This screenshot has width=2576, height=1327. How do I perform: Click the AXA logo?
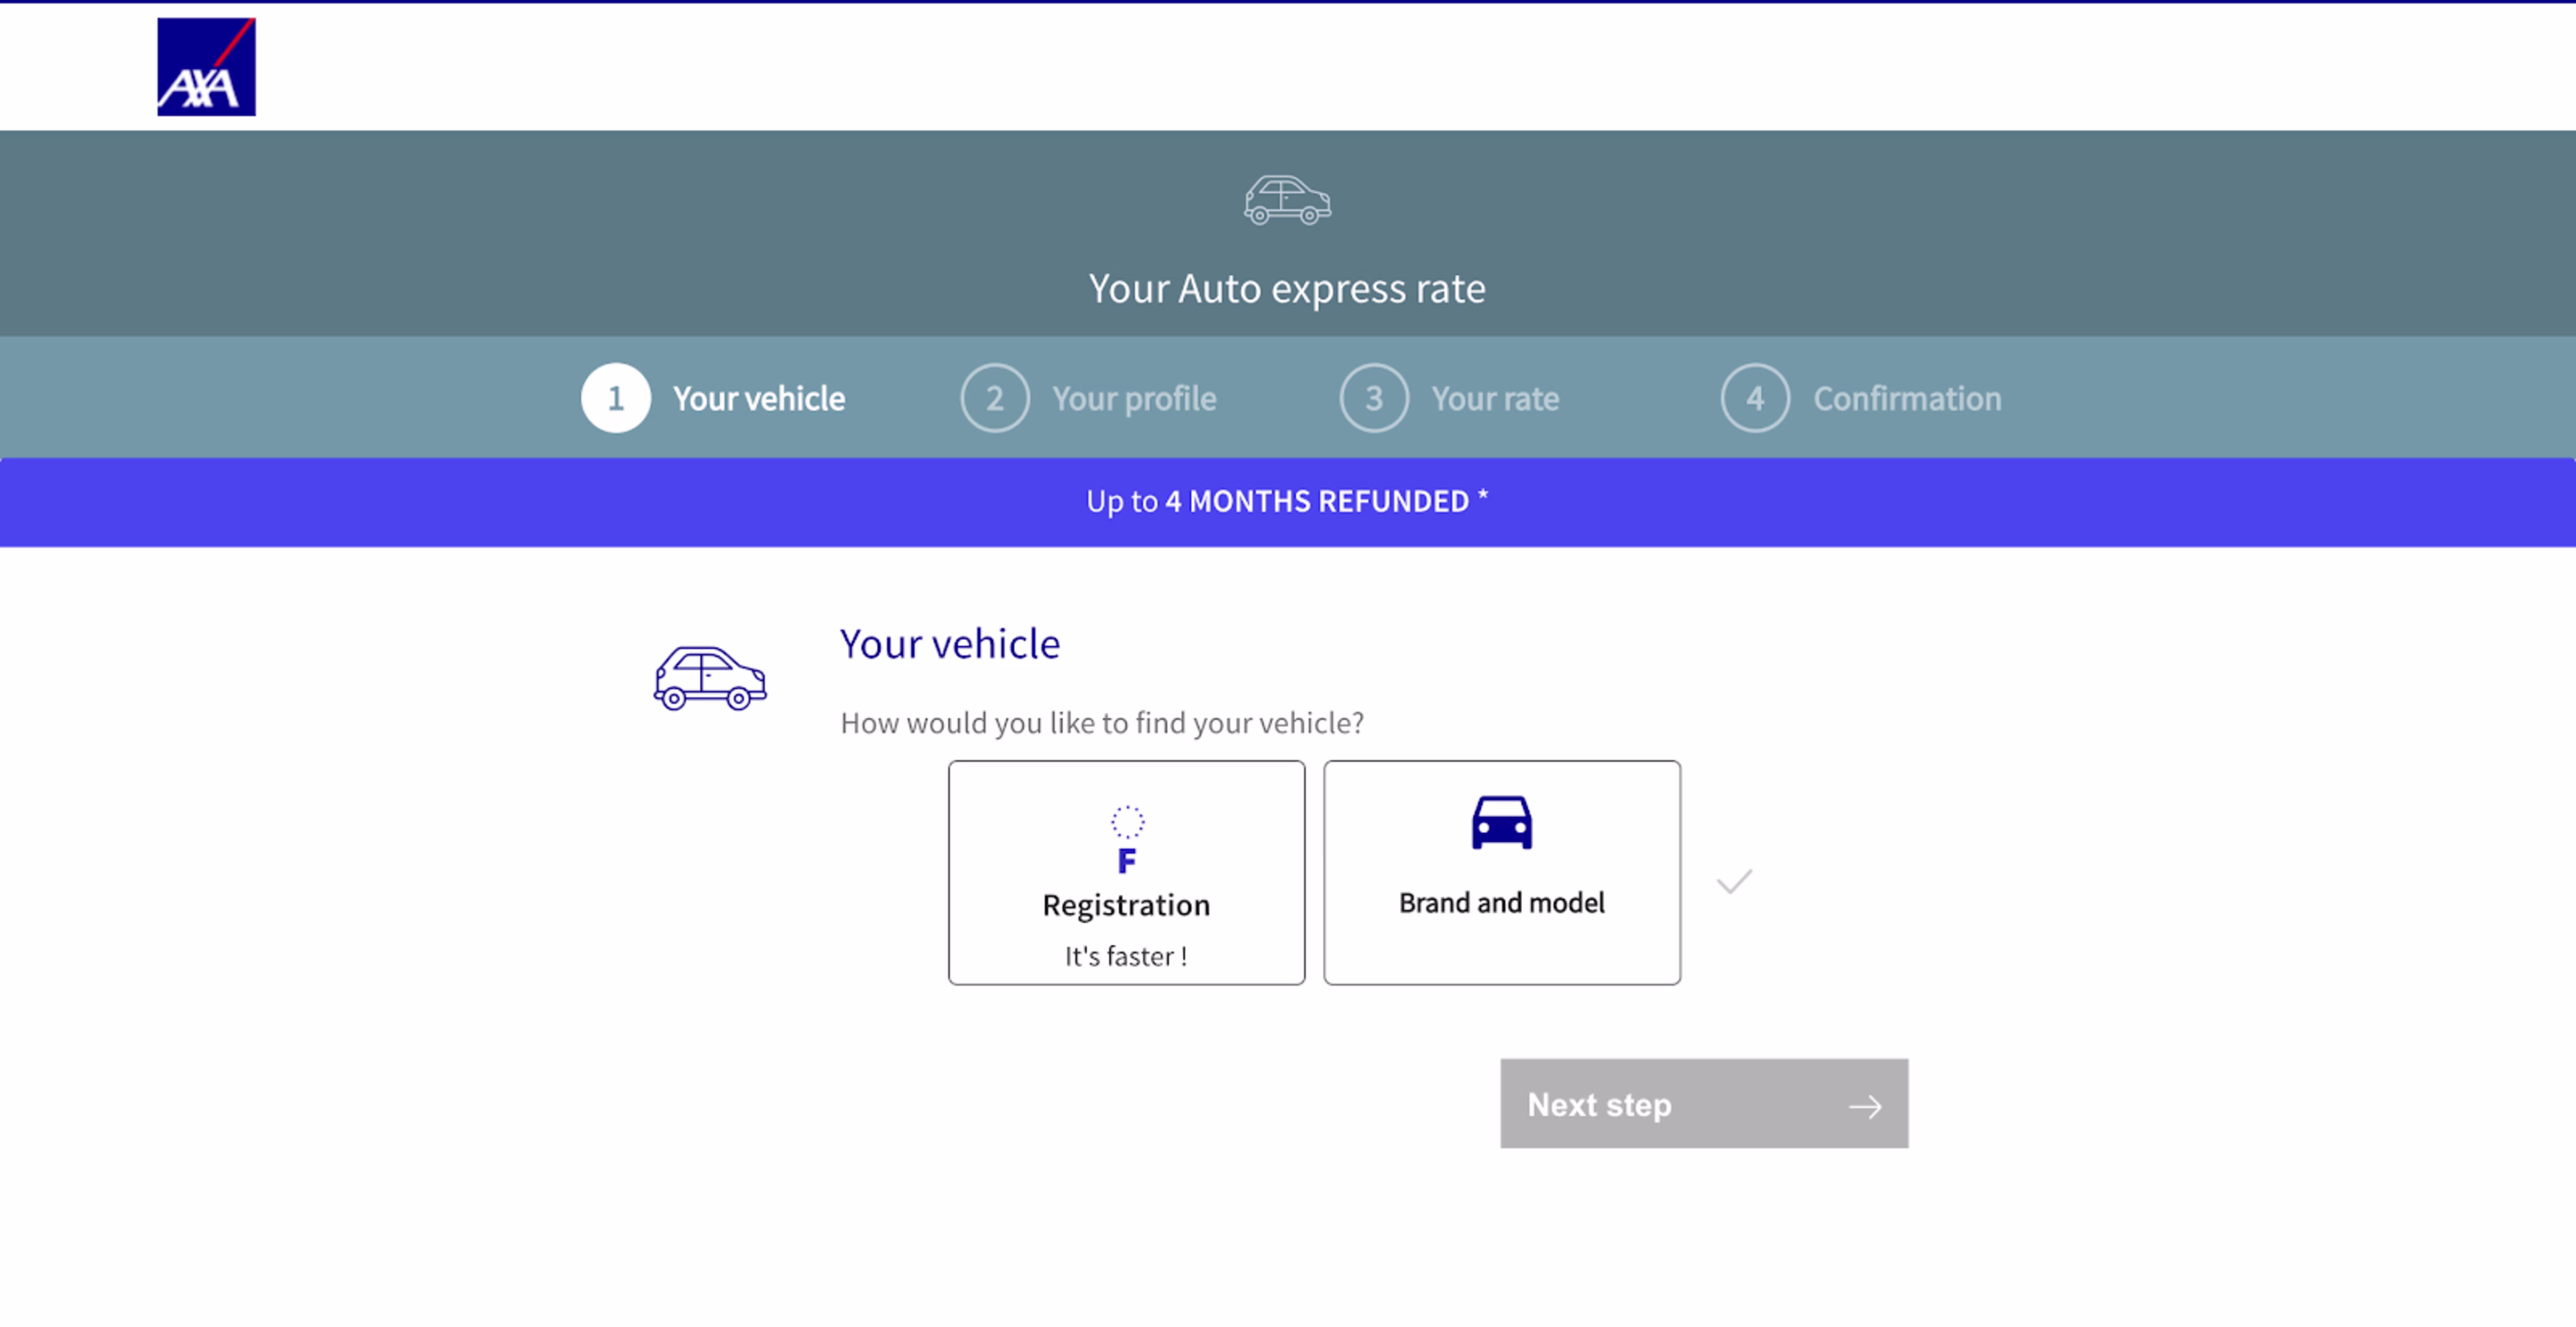point(206,67)
